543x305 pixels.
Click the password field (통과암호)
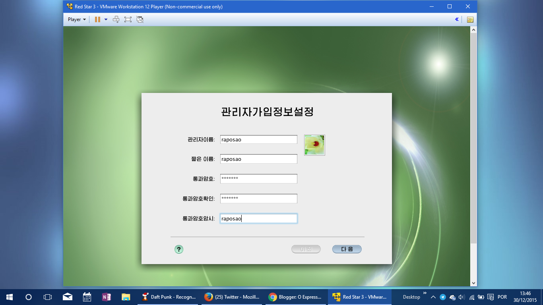tap(258, 179)
